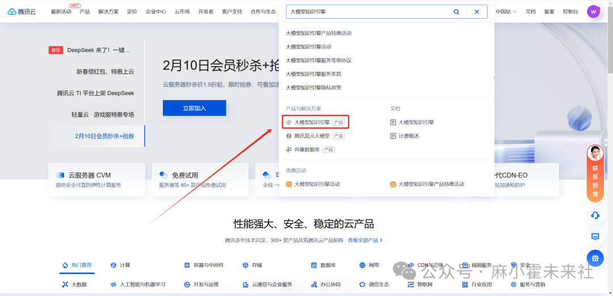The image size is (613, 296).
Task: Open the 企业中心 menu
Action: point(156,12)
